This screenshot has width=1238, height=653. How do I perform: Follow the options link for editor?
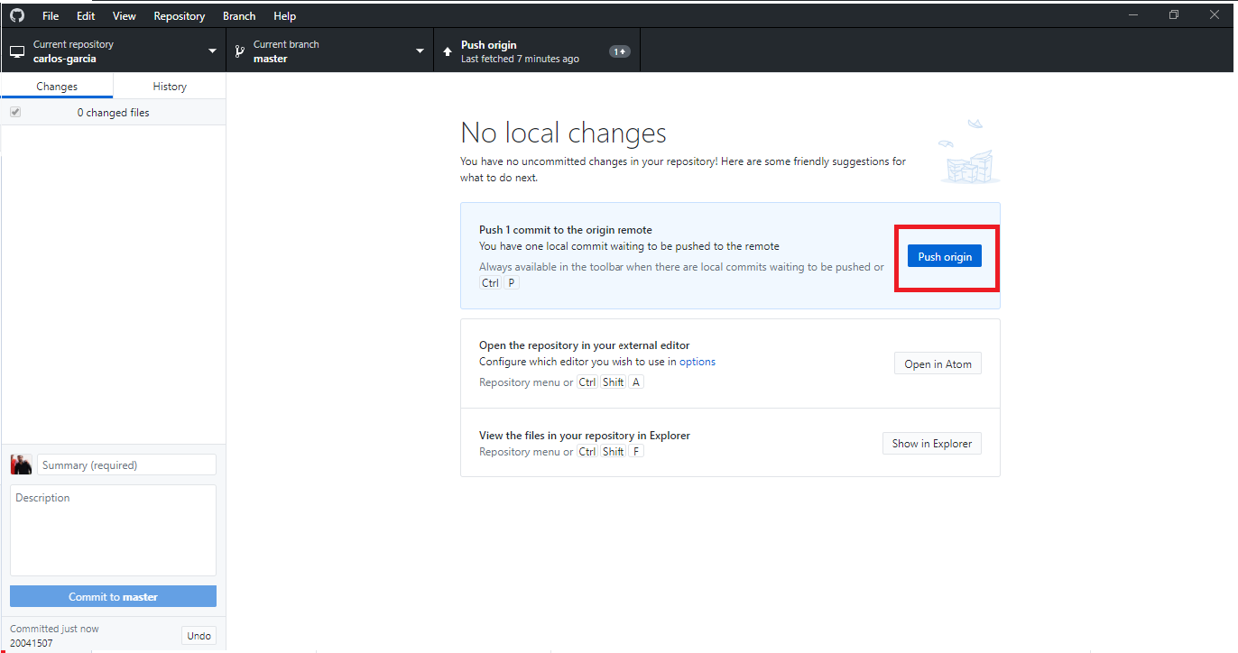click(698, 362)
